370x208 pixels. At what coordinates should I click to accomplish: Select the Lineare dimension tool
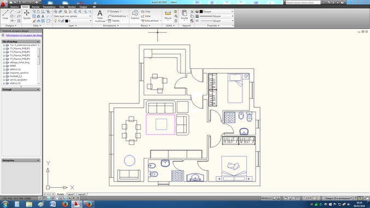tap(114, 11)
